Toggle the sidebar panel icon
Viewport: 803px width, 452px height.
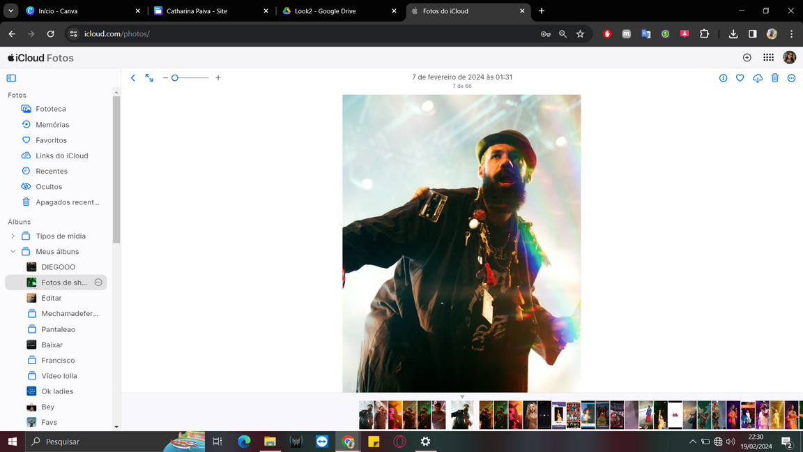pyautogui.click(x=11, y=78)
